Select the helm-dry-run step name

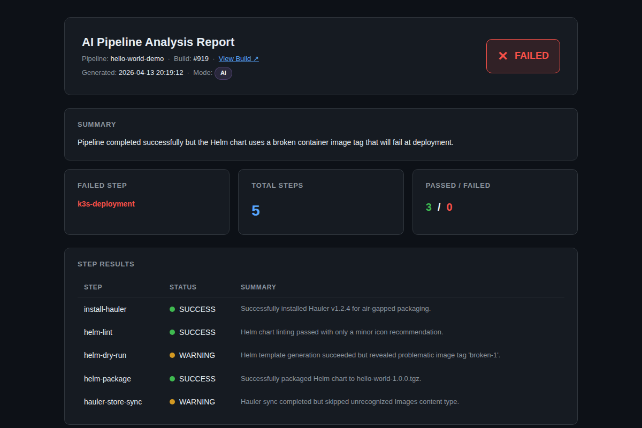pos(105,355)
